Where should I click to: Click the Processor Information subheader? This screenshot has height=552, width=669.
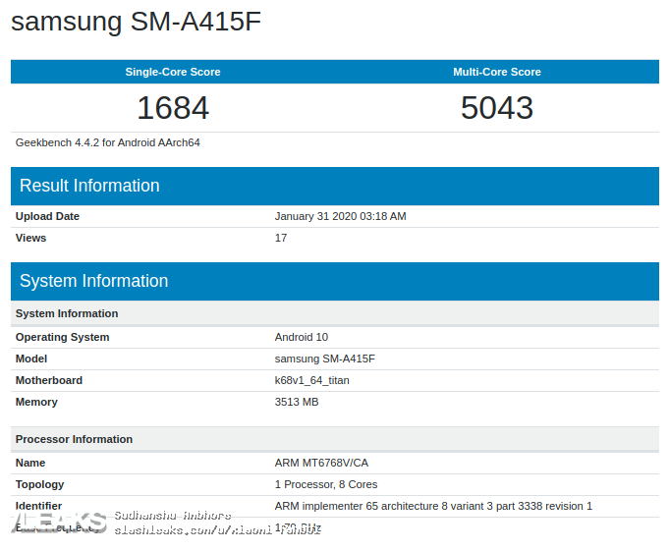tap(334, 439)
